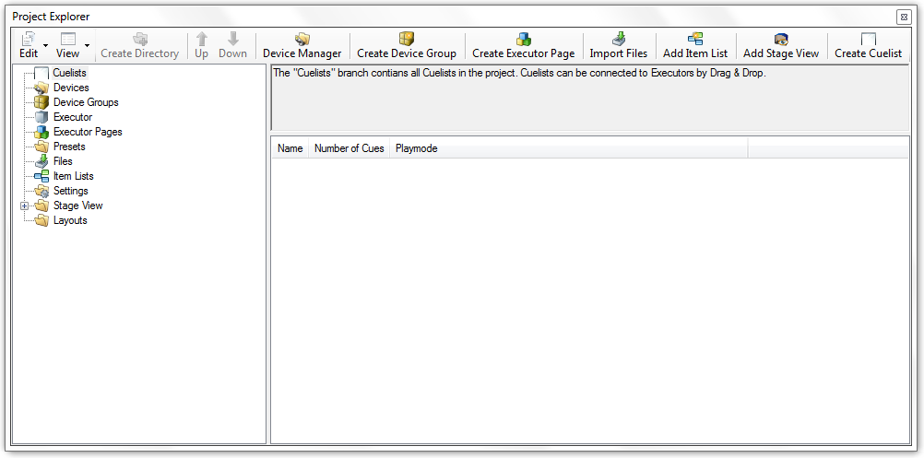Sort by the Name column header

point(290,148)
